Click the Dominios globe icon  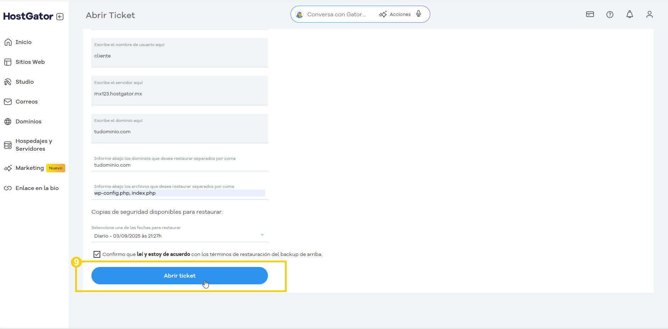(x=8, y=121)
